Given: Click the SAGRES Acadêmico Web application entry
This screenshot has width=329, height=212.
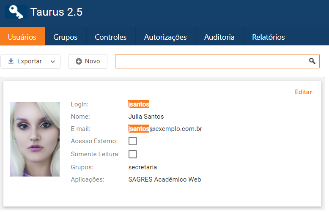Looking at the screenshot, I should click(x=164, y=179).
